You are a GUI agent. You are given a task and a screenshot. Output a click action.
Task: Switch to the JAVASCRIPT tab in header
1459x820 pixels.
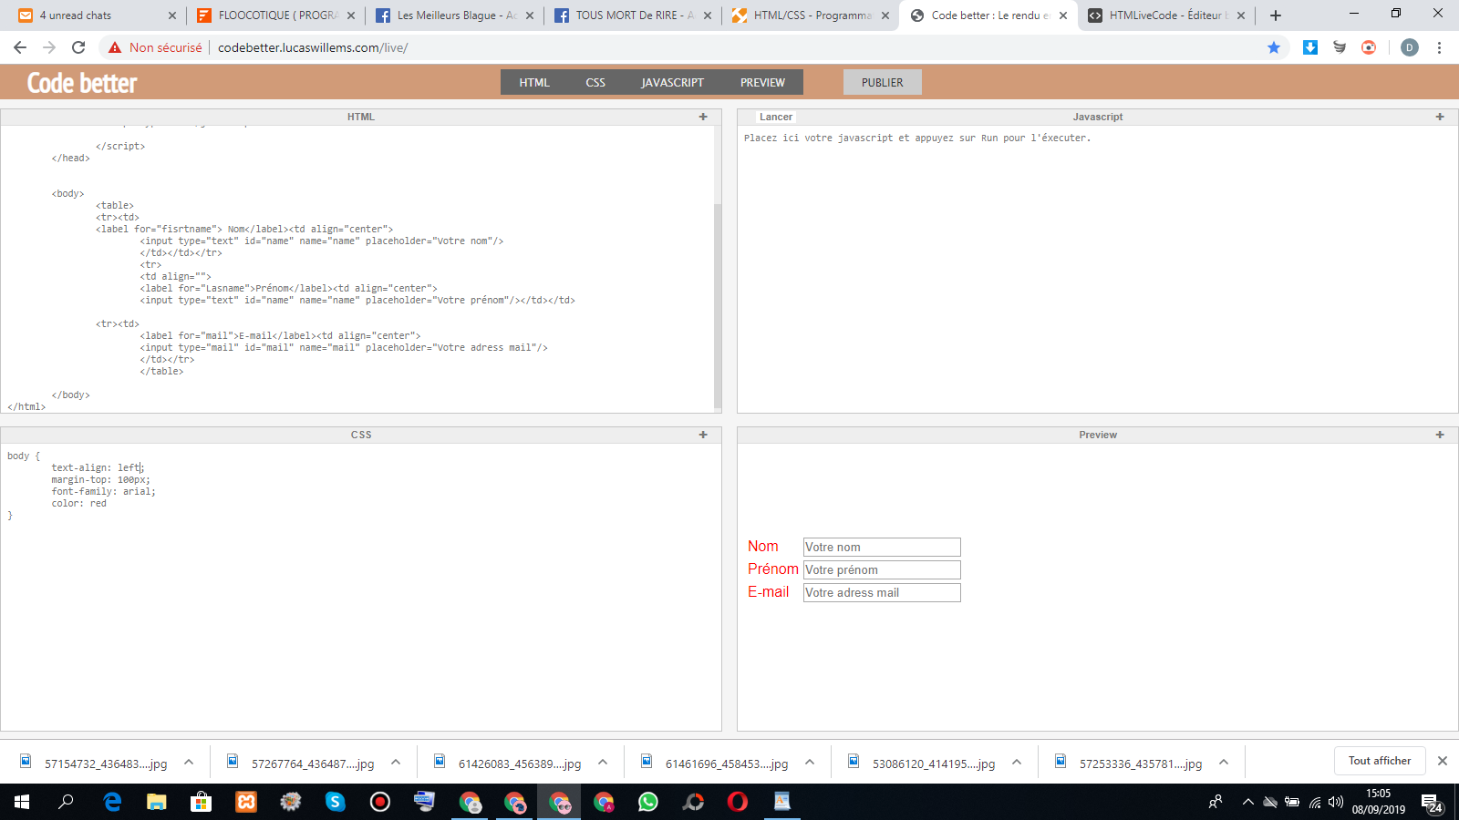tap(672, 82)
